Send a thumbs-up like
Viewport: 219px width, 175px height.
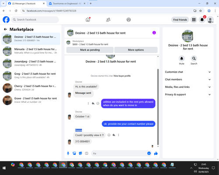[x=156, y=153]
